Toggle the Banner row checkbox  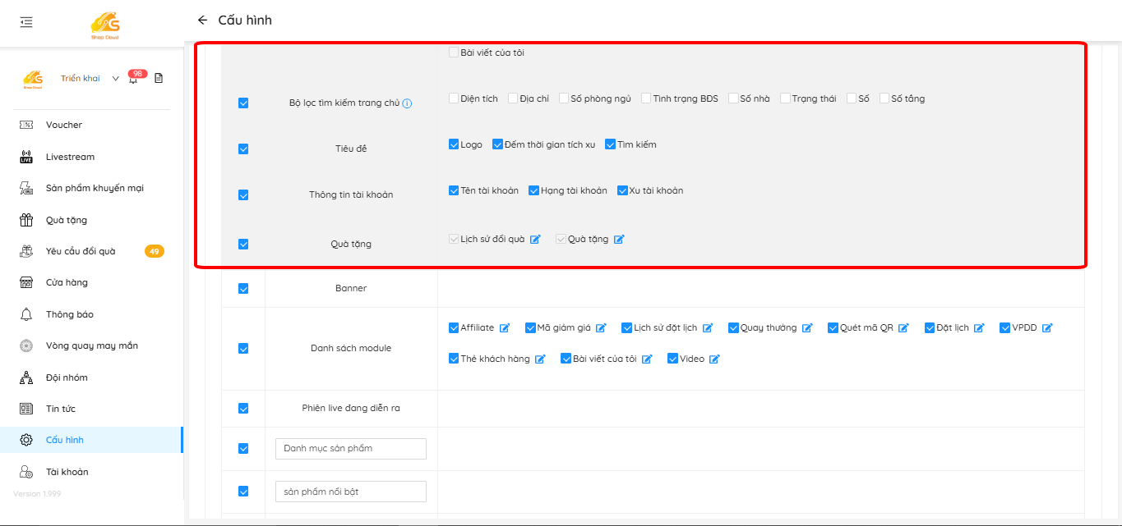[243, 289]
